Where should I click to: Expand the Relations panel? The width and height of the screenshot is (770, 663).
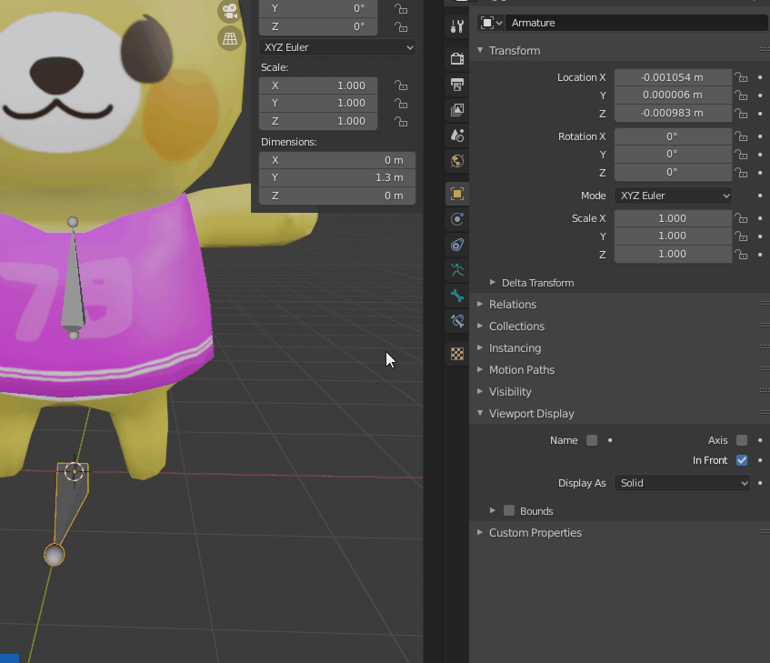click(480, 305)
